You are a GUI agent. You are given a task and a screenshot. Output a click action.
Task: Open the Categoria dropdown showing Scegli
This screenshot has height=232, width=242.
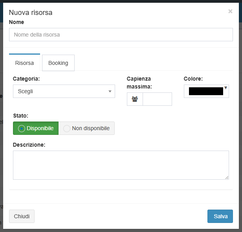coord(63,91)
